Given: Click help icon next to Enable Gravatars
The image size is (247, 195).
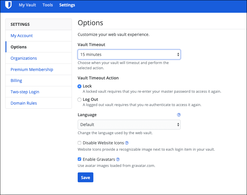Looking at the screenshot, I should (x=118, y=159).
